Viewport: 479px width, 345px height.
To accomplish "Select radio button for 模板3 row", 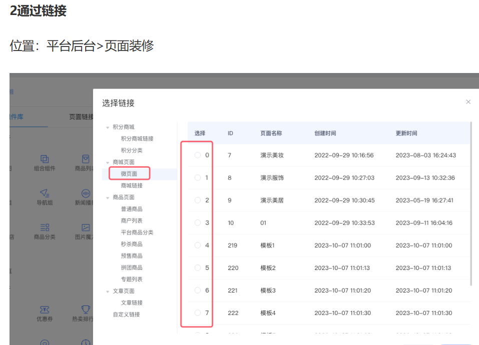I will (198, 290).
